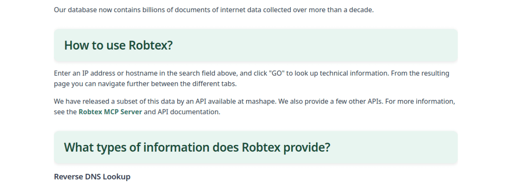Click the quoted "GO" text
Viewport: 505px width, 189px height.
[x=275, y=73]
